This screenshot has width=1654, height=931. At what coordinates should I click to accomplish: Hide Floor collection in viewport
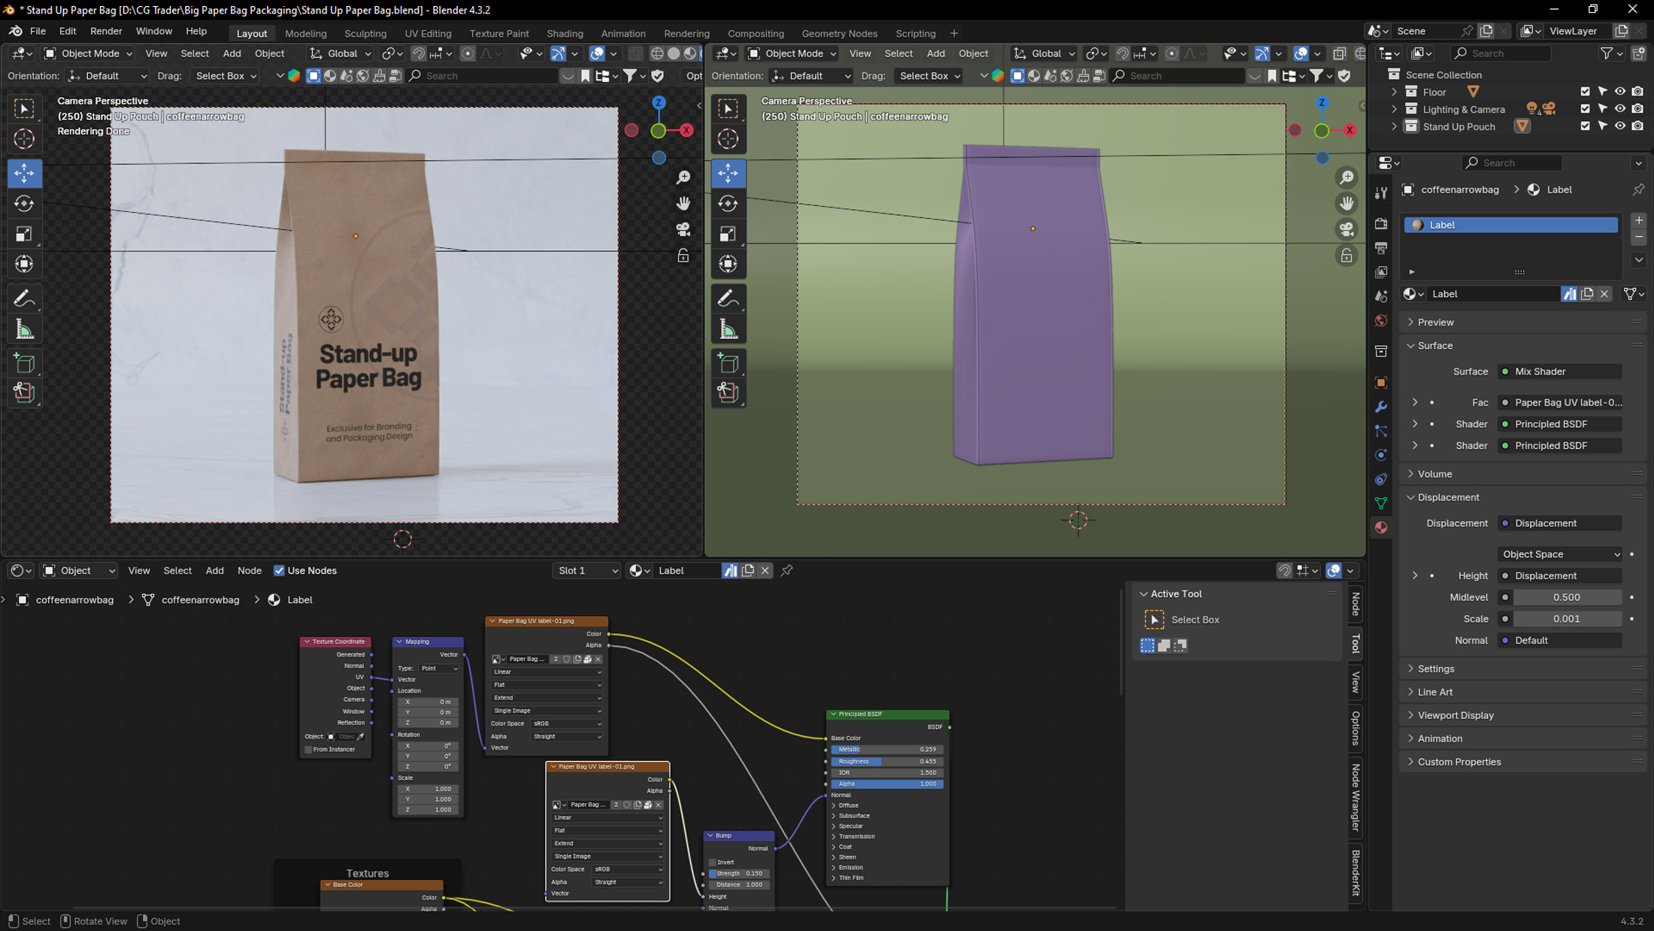point(1620,92)
